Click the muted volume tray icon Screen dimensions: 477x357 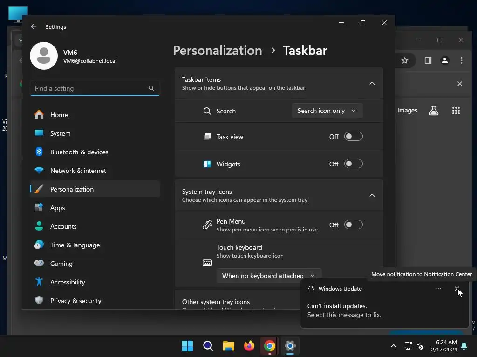pos(420,346)
